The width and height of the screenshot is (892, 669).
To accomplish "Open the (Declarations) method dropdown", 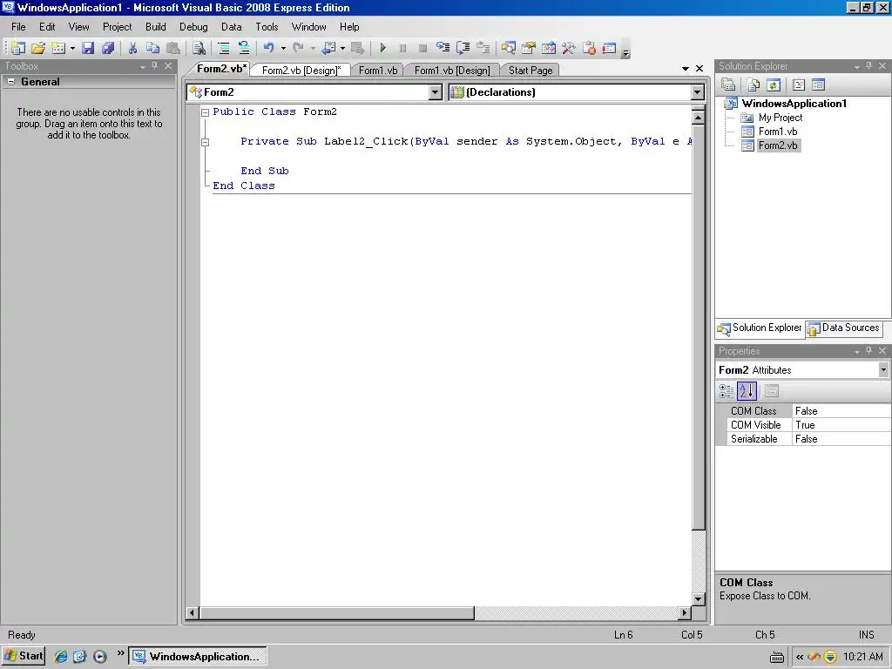I will [698, 92].
